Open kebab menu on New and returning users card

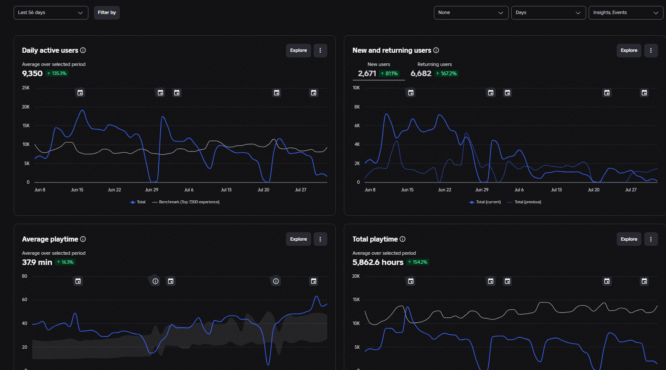coord(651,51)
